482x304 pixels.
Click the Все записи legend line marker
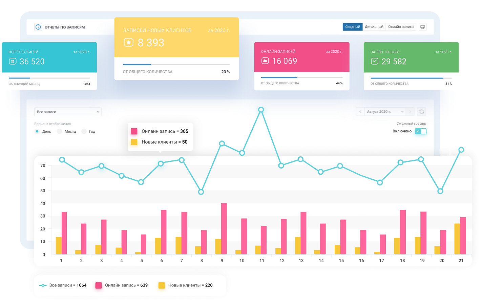coord(43,285)
